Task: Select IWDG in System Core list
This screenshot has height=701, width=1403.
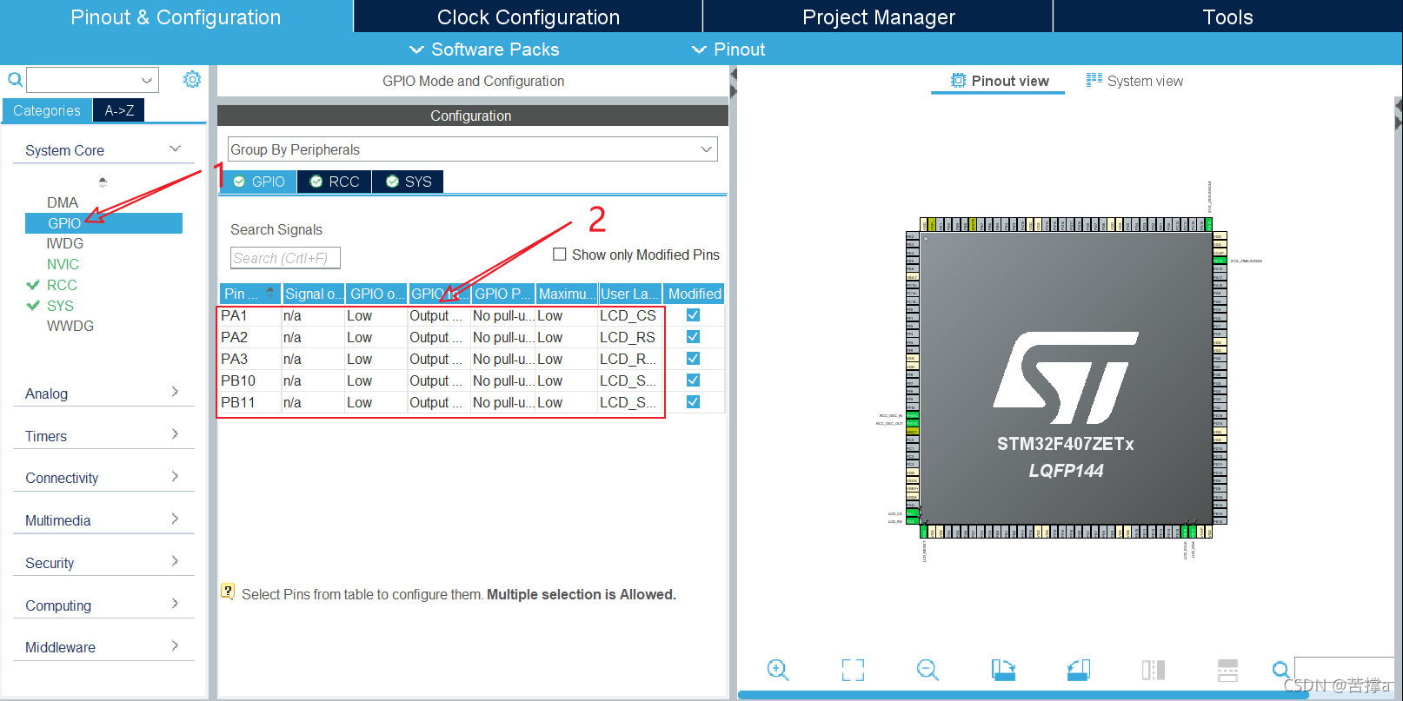Action: (65, 243)
